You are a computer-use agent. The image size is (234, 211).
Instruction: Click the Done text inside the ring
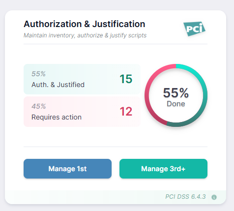coord(176,104)
